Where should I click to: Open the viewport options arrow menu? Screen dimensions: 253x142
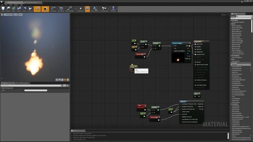click(x=2, y=15)
